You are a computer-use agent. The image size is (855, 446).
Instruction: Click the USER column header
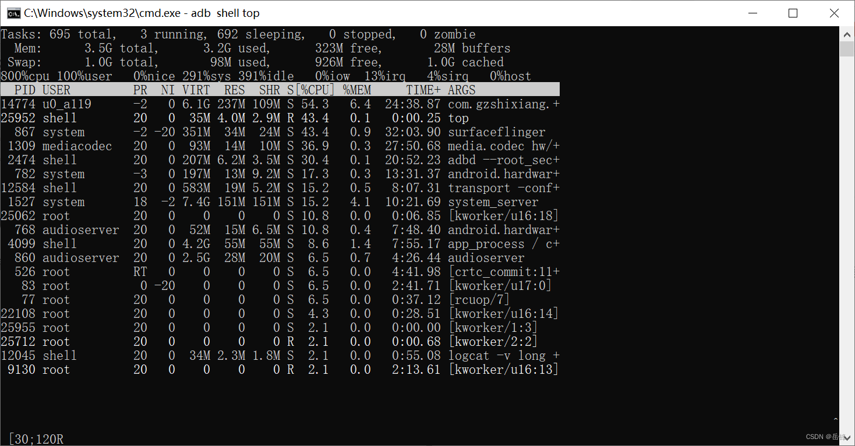(x=56, y=90)
